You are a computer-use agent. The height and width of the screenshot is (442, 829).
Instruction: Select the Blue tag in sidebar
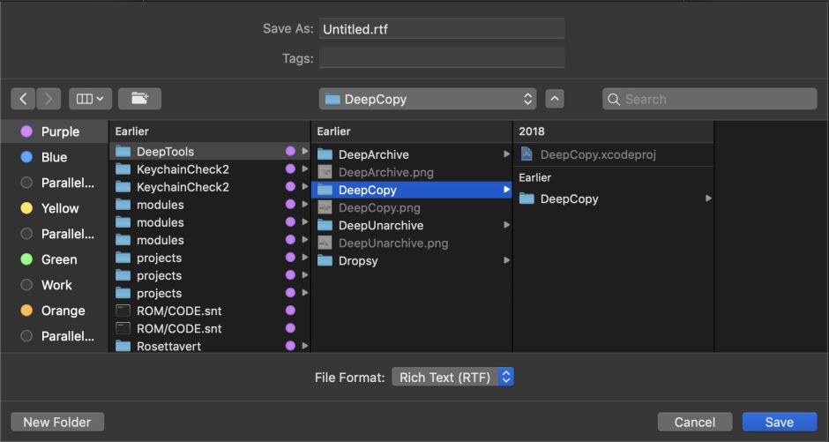coord(55,157)
